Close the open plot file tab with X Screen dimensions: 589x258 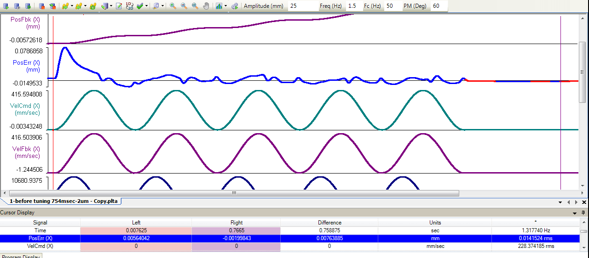pyautogui.click(x=584, y=202)
